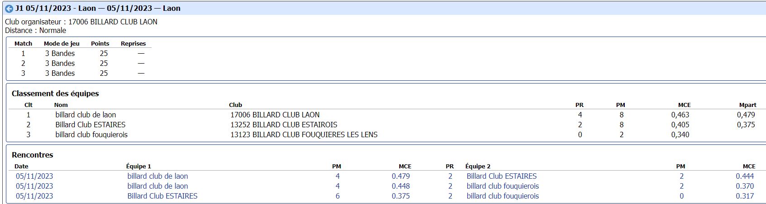766x204 pixels.
Task: Select 'billard club de laon' in team ranking
Action: click(x=86, y=115)
